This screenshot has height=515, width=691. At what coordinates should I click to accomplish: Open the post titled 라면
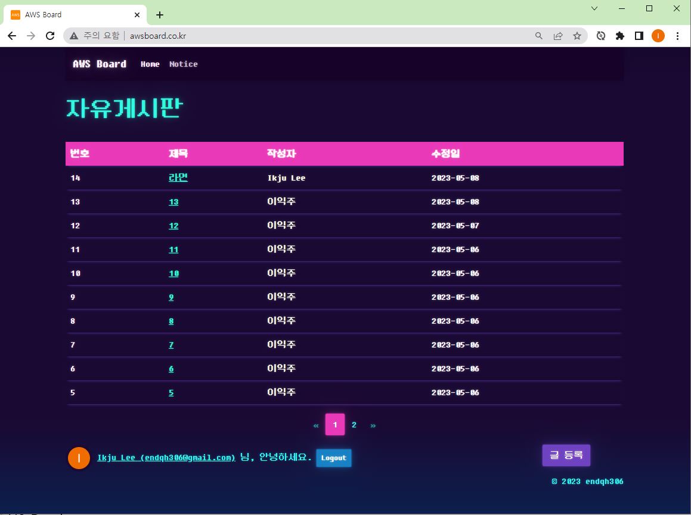tap(178, 178)
